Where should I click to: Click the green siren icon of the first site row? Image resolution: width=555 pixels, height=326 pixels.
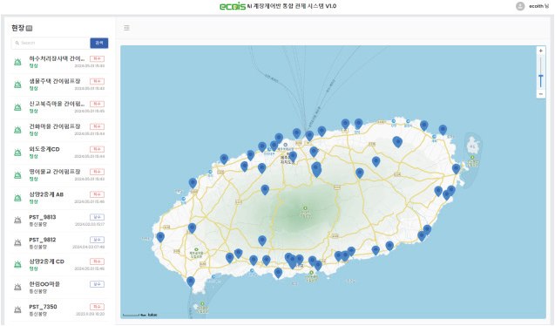[x=17, y=62]
